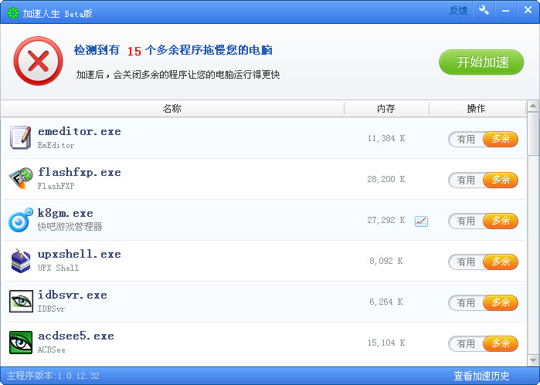Mark idbsvr.exe as 多余

[x=501, y=302]
